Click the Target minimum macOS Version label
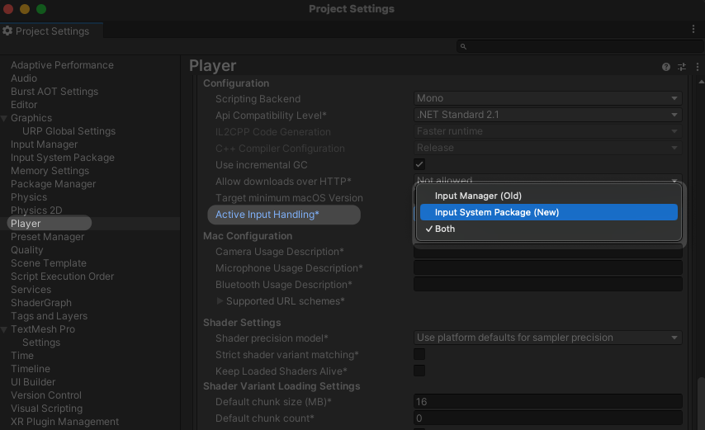The width and height of the screenshot is (705, 430). point(289,198)
